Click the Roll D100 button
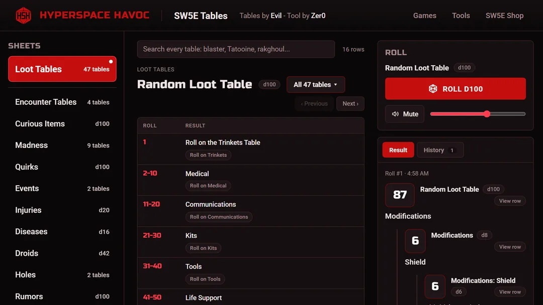The width and height of the screenshot is (543, 305). (x=456, y=89)
